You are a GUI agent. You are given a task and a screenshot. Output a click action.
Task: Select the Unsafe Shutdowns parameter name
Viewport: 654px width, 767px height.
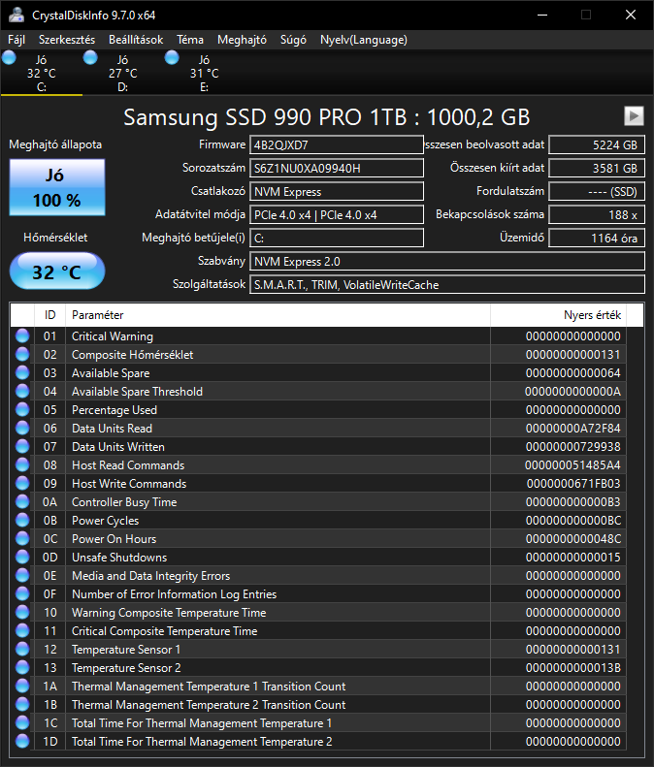click(x=119, y=558)
